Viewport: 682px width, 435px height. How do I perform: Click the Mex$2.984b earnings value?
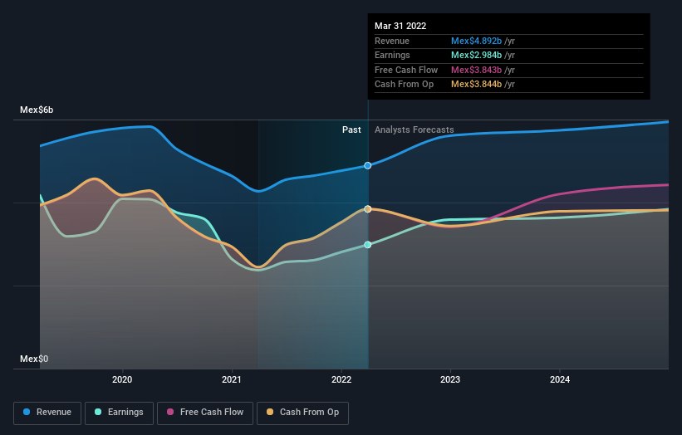476,55
